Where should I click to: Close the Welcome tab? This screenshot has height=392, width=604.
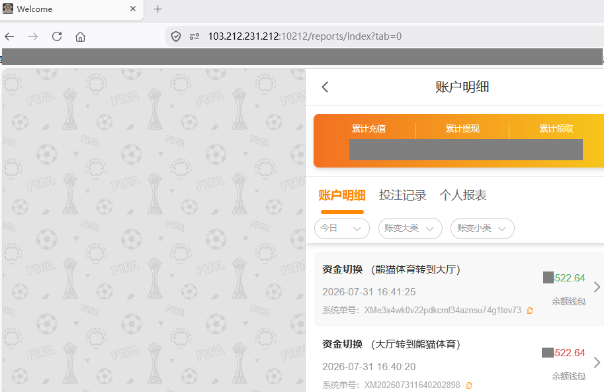point(133,9)
